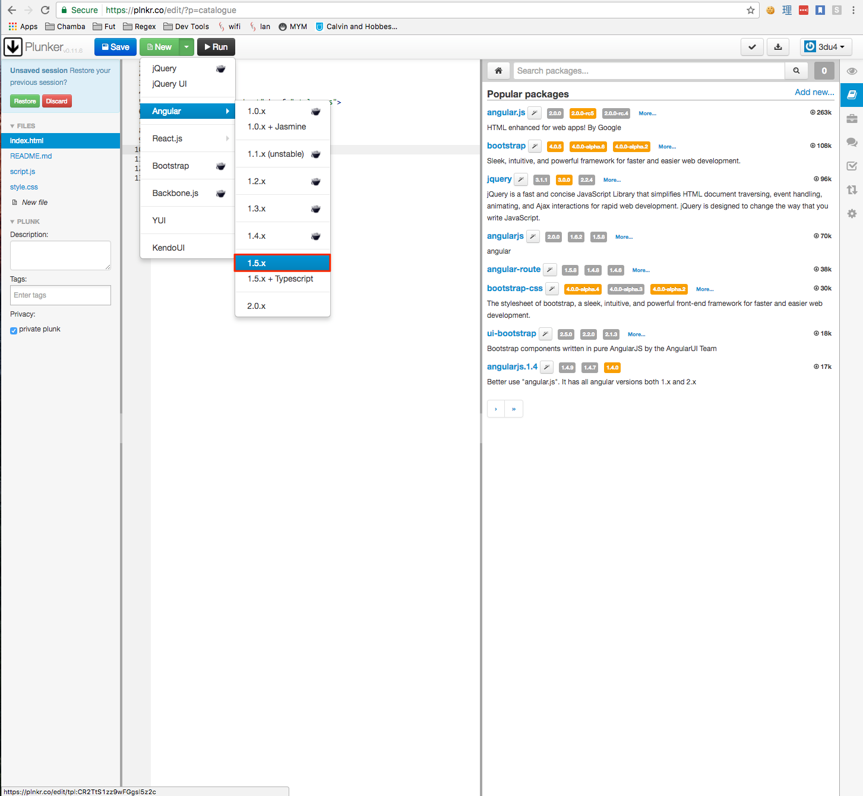Open the 3du4 user dropdown
Viewport: 863px width, 796px height.
tap(826, 47)
